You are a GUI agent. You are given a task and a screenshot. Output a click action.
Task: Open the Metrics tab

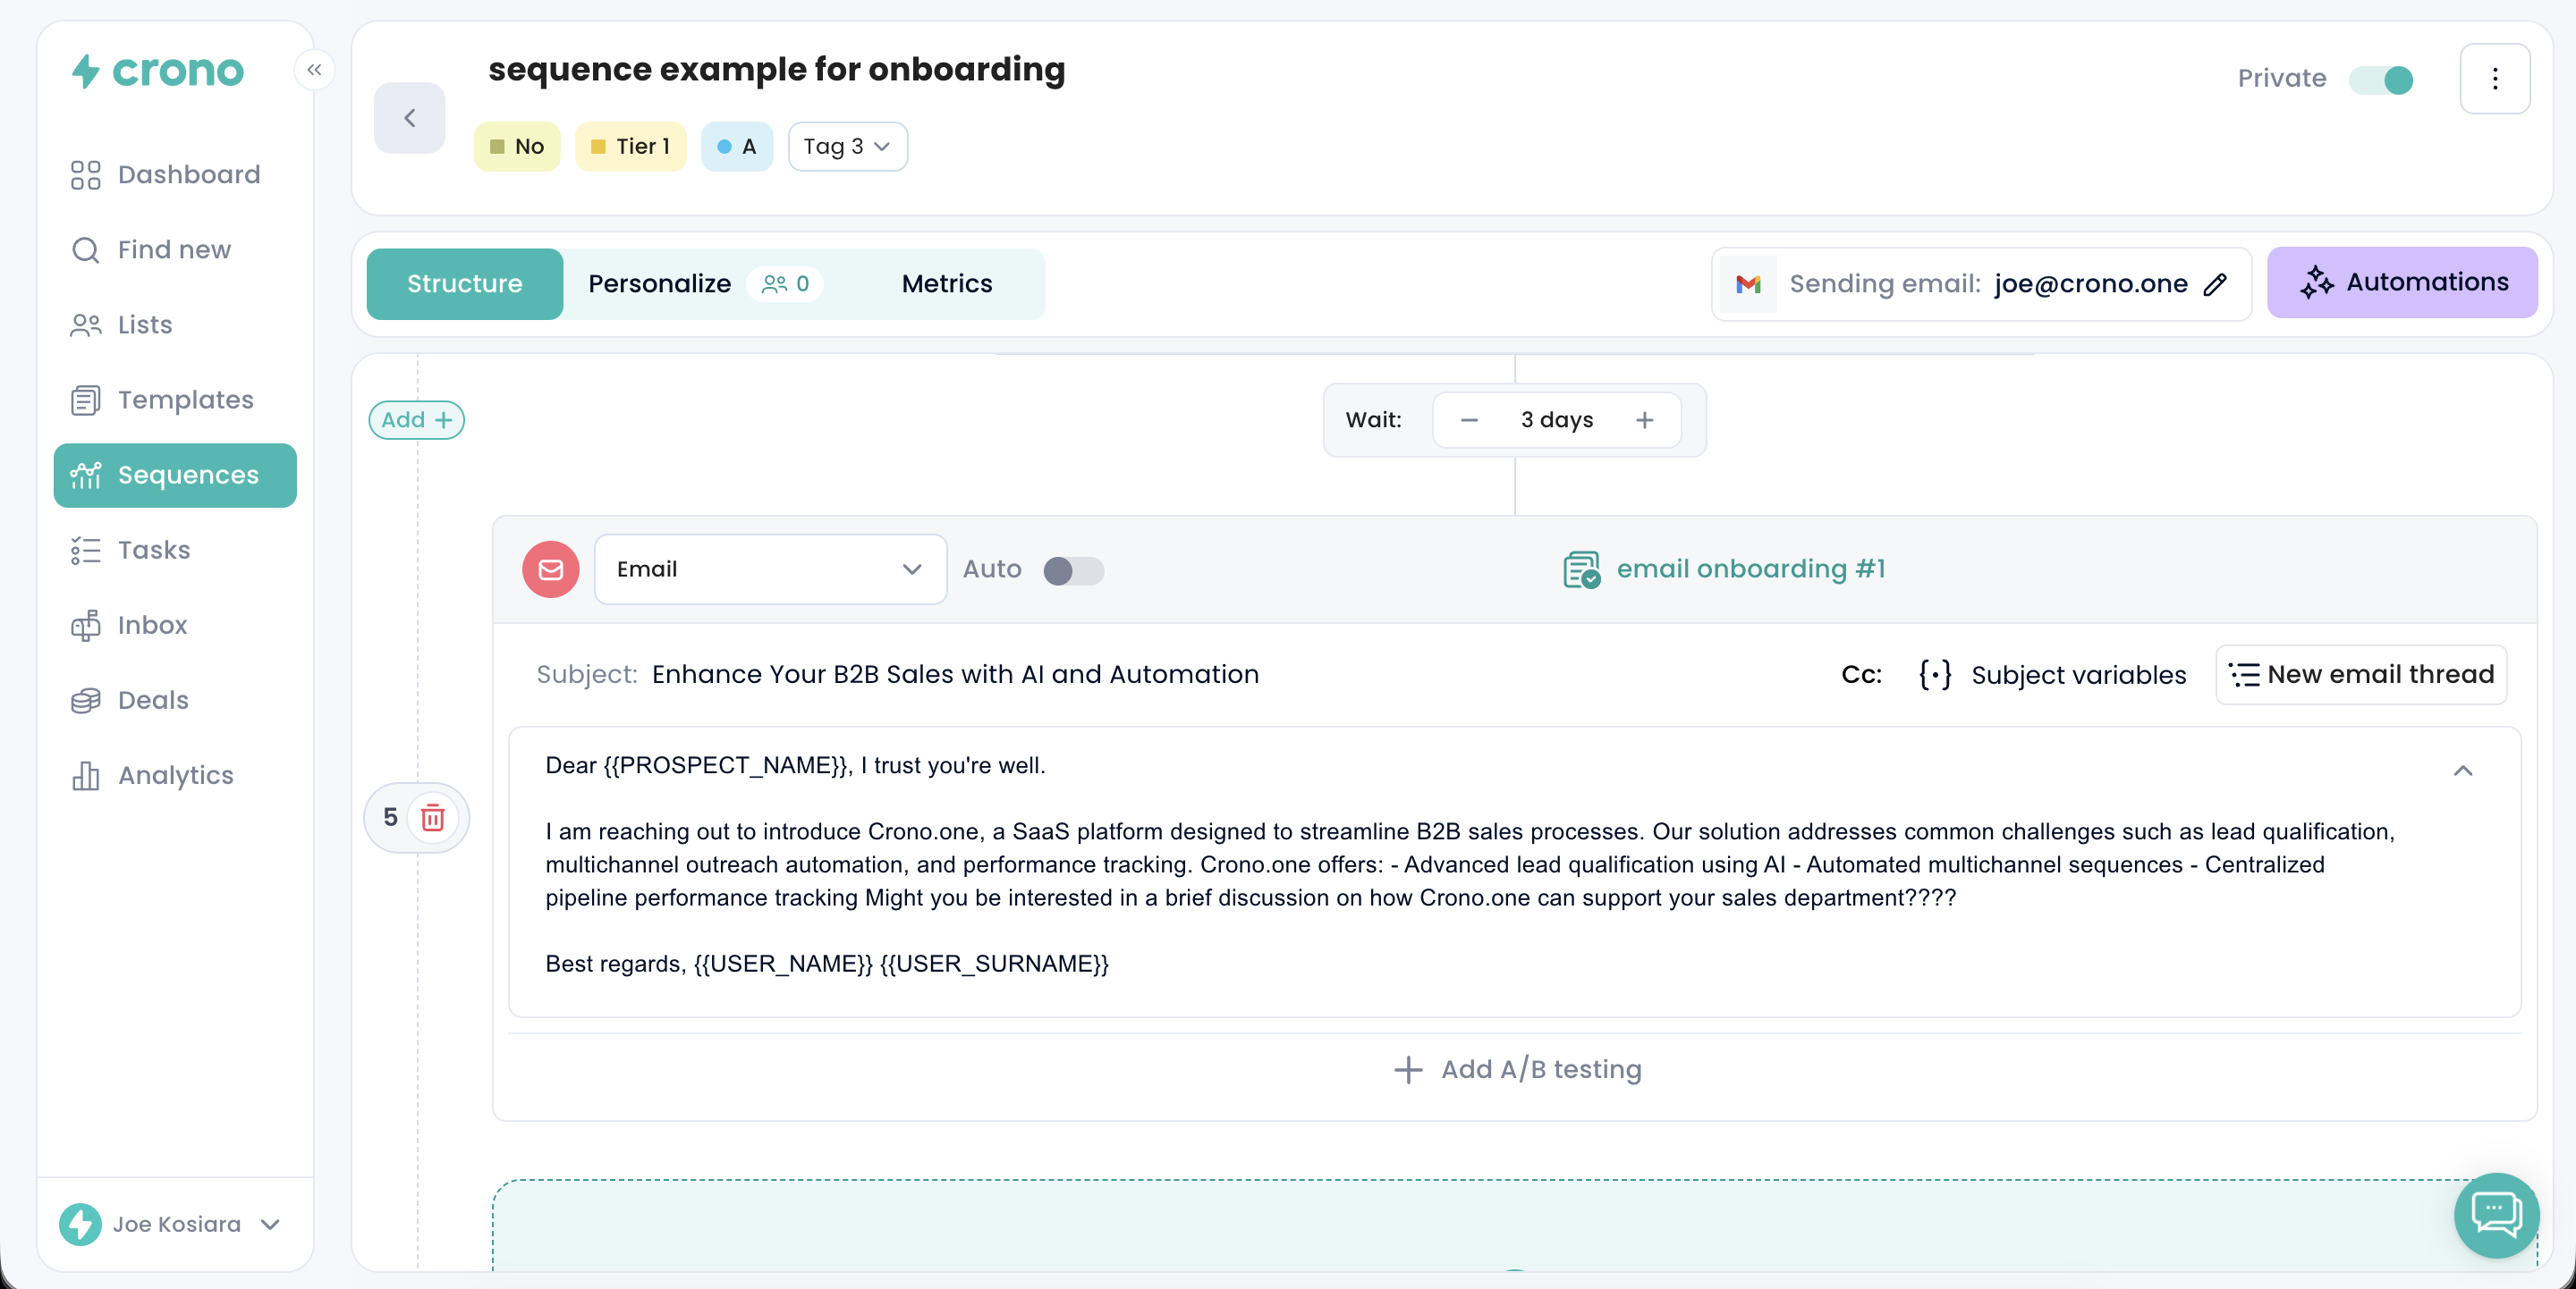coord(946,283)
